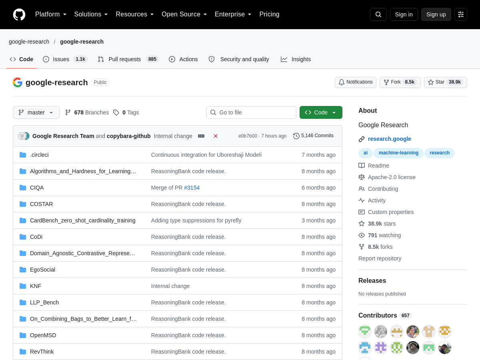This screenshot has width=480, height=360.
Task: Click the Sign up button
Action: [x=436, y=14]
